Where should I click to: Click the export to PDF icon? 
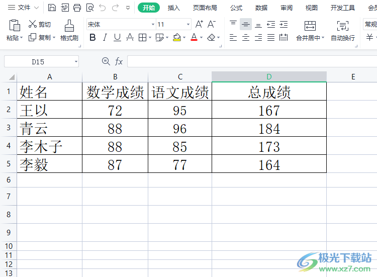click(x=65, y=8)
